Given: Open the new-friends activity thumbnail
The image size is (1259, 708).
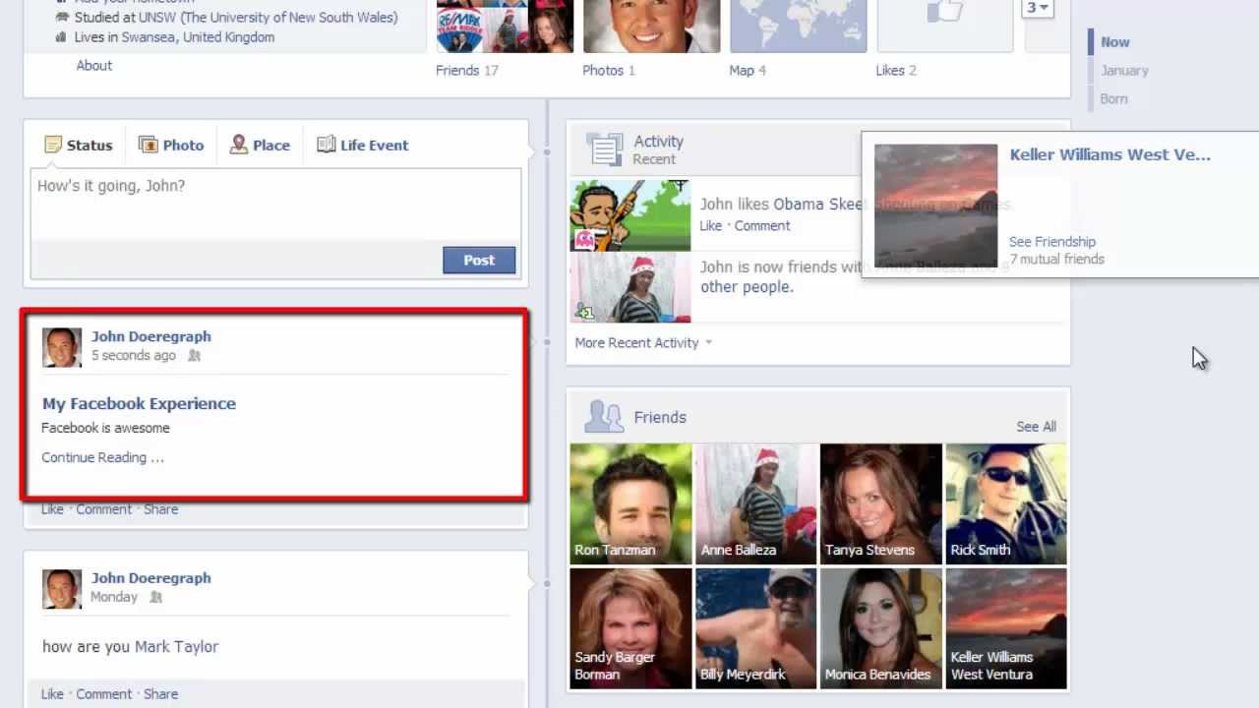Looking at the screenshot, I should click(630, 287).
